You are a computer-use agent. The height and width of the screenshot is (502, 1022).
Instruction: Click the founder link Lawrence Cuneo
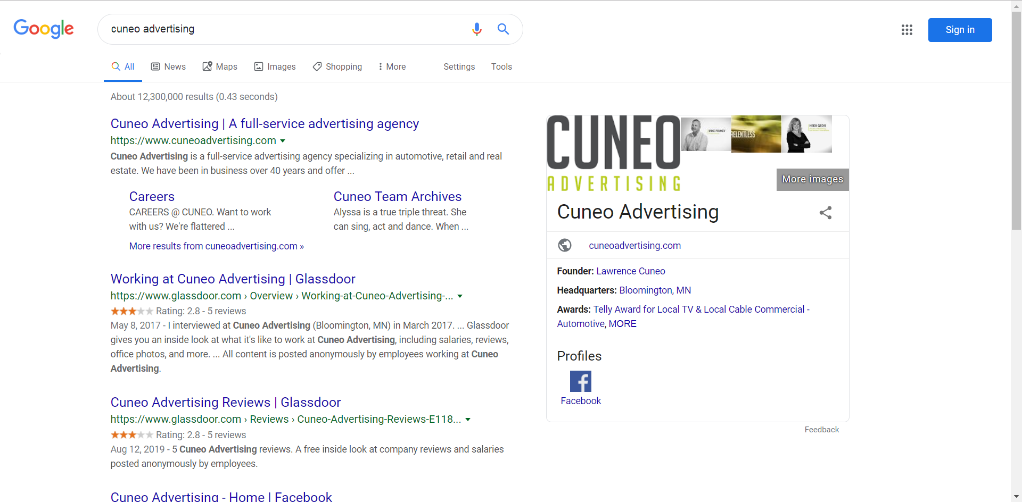(x=631, y=271)
